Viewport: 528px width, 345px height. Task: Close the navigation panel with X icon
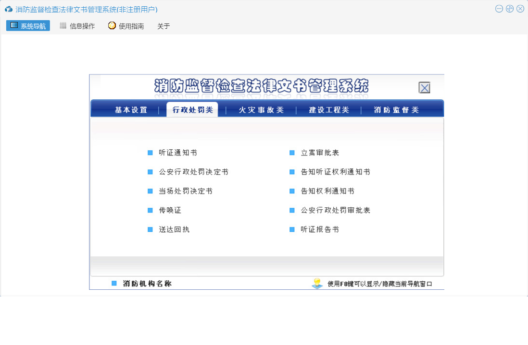pyautogui.click(x=424, y=88)
